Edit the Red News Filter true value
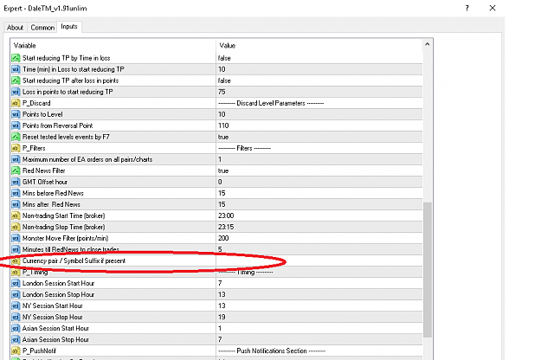The height and width of the screenshot is (360, 541). pyautogui.click(x=223, y=170)
